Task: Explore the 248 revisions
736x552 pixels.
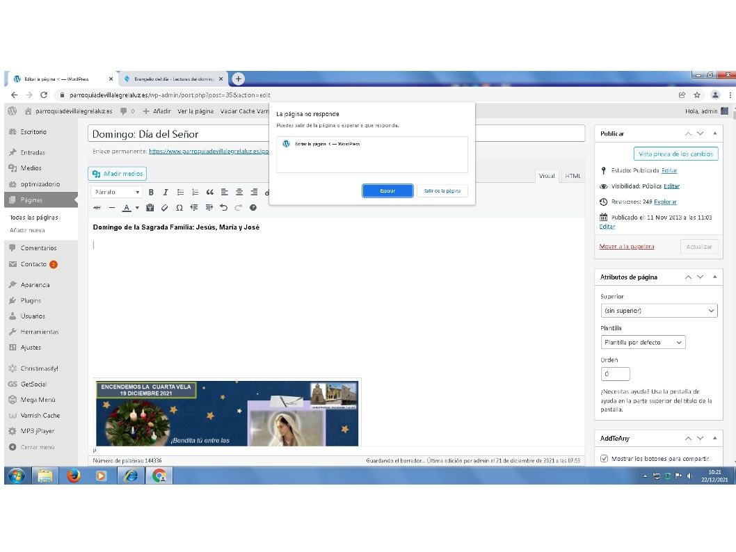Action: coord(665,202)
